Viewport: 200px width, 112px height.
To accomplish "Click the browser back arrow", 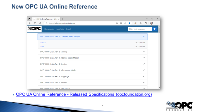I will [30, 23].
